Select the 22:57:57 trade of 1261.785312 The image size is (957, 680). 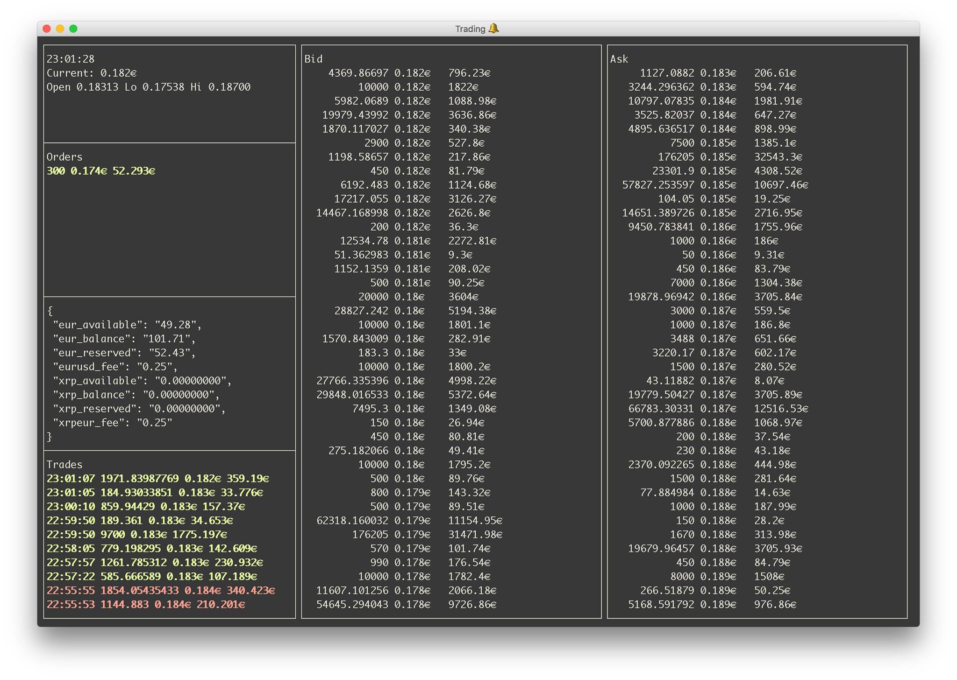(155, 563)
